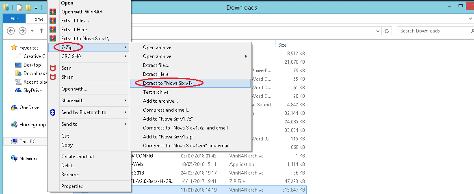This screenshot has height=194, width=474.
Task: Click the WinRAR icon beside Extract Here
Action: [52, 30]
